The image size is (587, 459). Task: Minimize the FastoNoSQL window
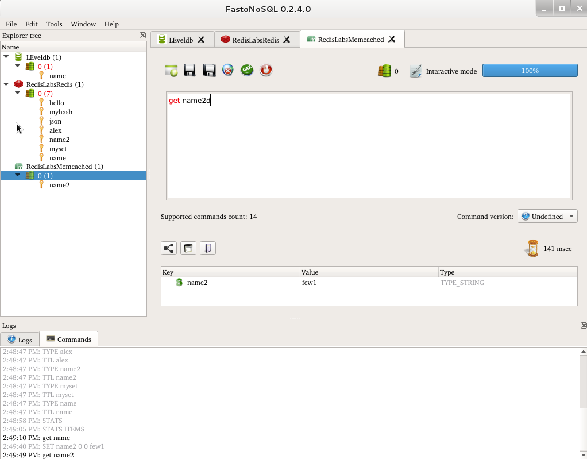(x=544, y=9)
